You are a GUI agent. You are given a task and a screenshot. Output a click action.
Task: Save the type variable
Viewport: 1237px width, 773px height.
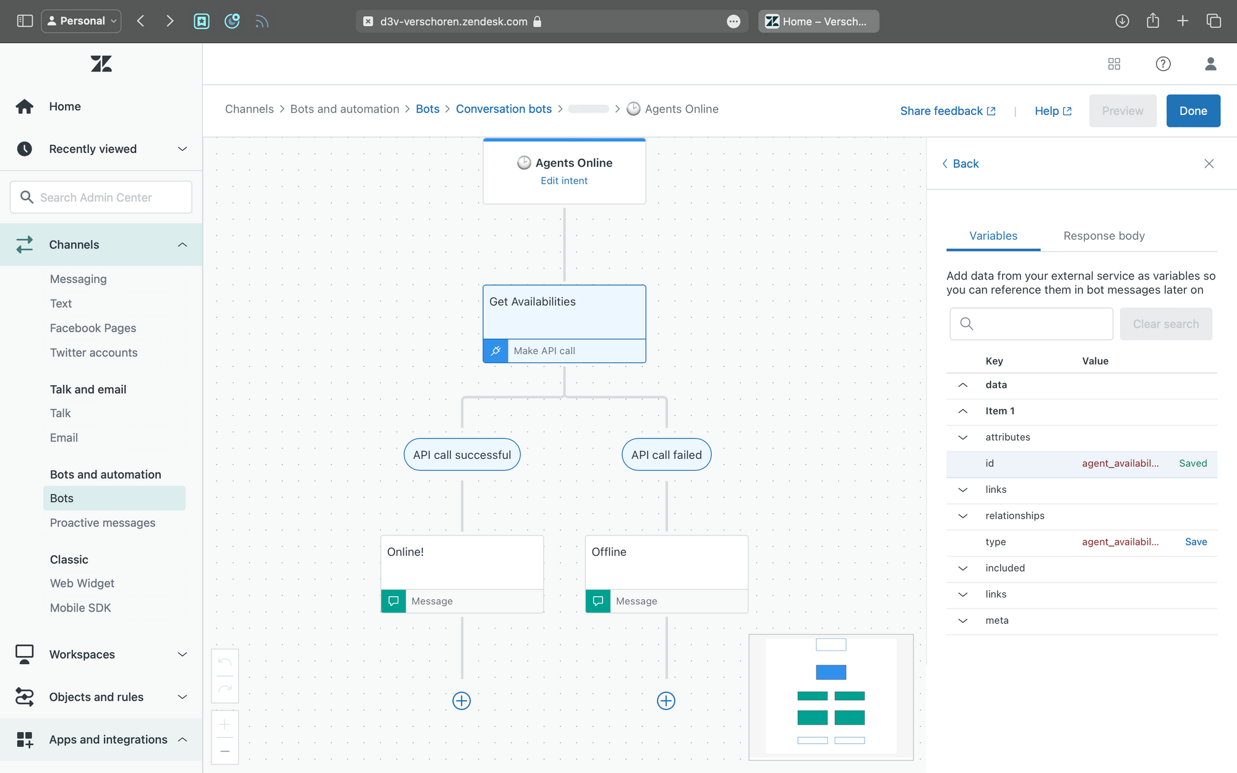point(1196,542)
